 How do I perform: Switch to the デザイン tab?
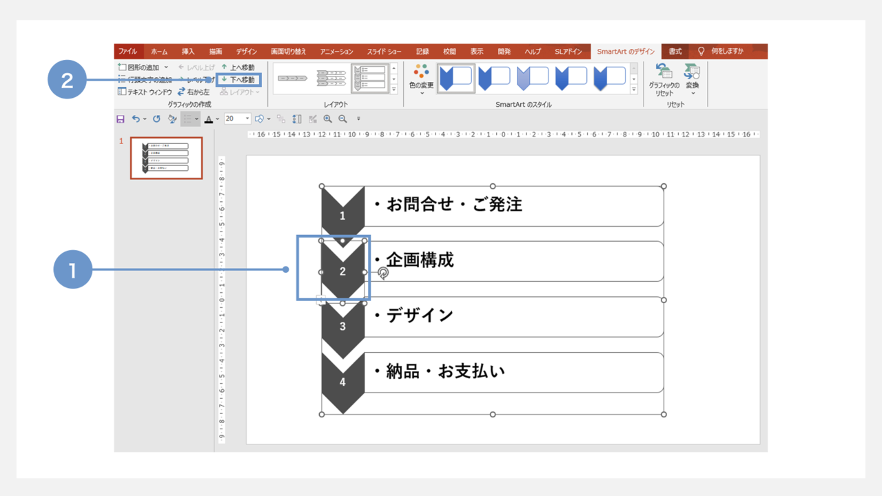click(247, 52)
